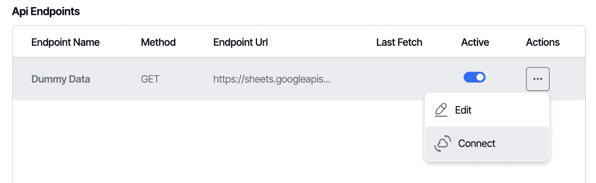Click the cloud sync icon beside Connect

[443, 144]
